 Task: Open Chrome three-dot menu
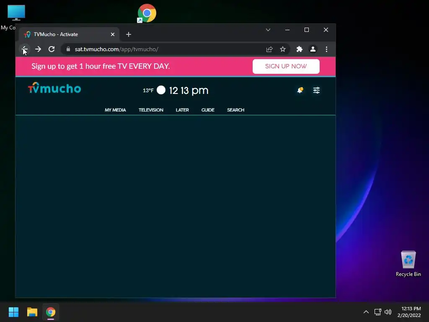point(326,49)
